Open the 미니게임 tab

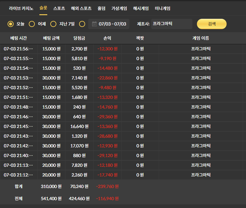click(x=162, y=8)
